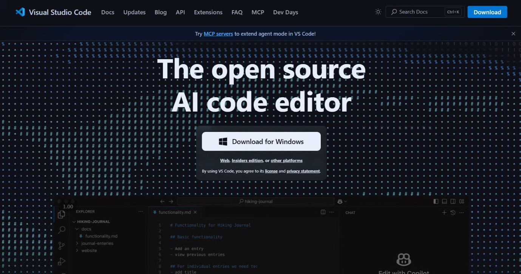The width and height of the screenshot is (521, 274).
Task: Click the blue Download button in the header
Action: pos(487,12)
